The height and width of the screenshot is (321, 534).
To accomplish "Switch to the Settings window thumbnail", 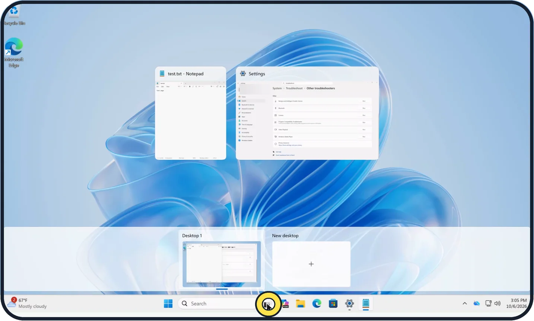I will coord(307,113).
